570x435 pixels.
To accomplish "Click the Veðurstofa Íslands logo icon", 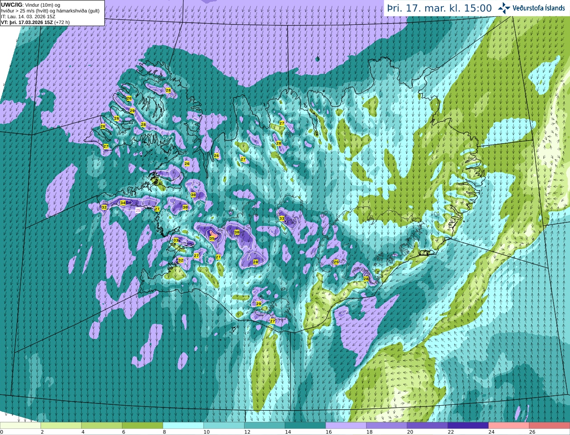I will [x=504, y=8].
